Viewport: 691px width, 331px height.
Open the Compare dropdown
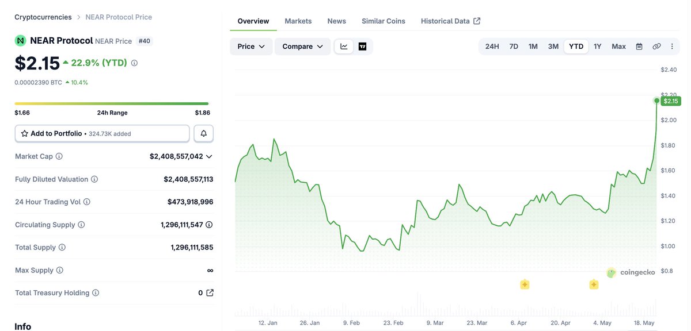pos(303,47)
